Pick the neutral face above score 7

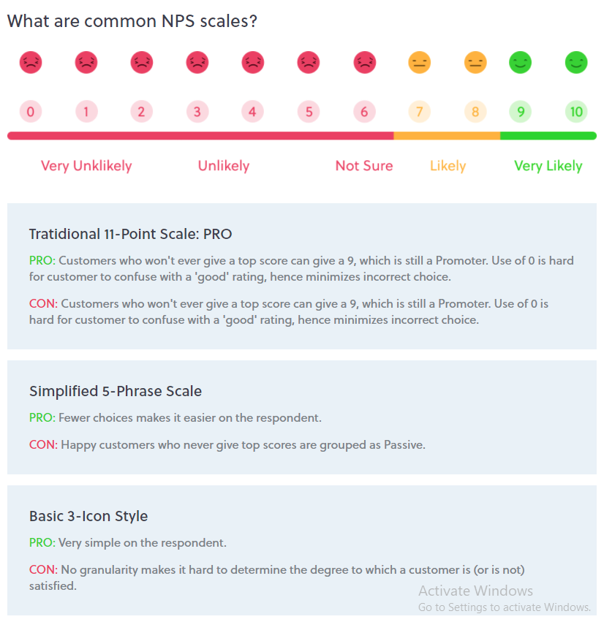pos(420,63)
